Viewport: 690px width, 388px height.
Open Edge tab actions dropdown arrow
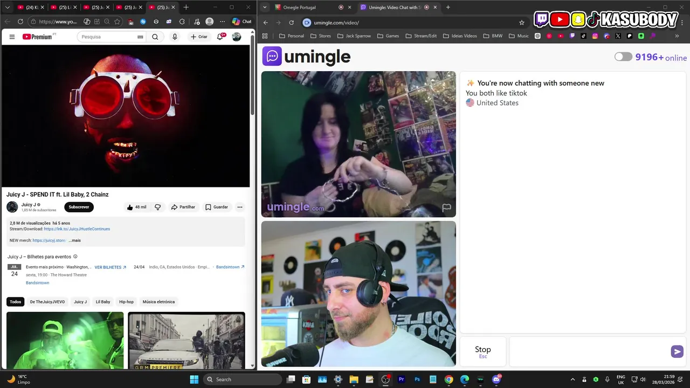(x=8, y=7)
